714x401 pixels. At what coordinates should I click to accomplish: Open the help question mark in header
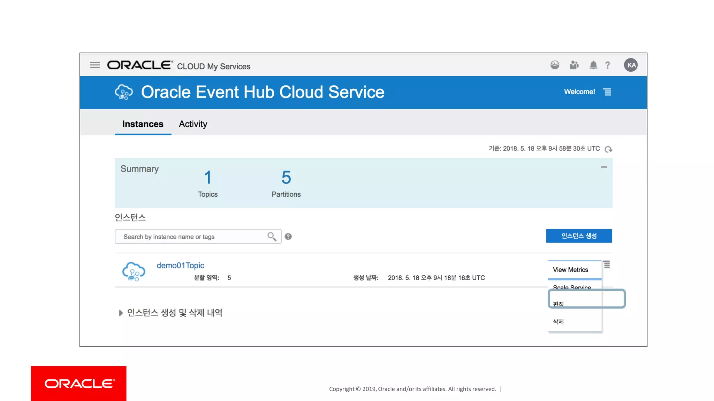[x=607, y=65]
